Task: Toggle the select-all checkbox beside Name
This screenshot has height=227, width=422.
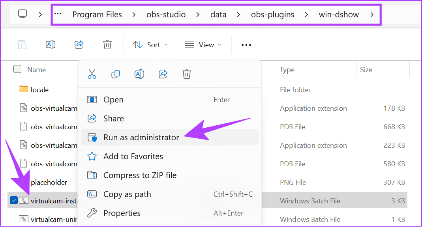Action: pyautogui.click(x=17, y=69)
